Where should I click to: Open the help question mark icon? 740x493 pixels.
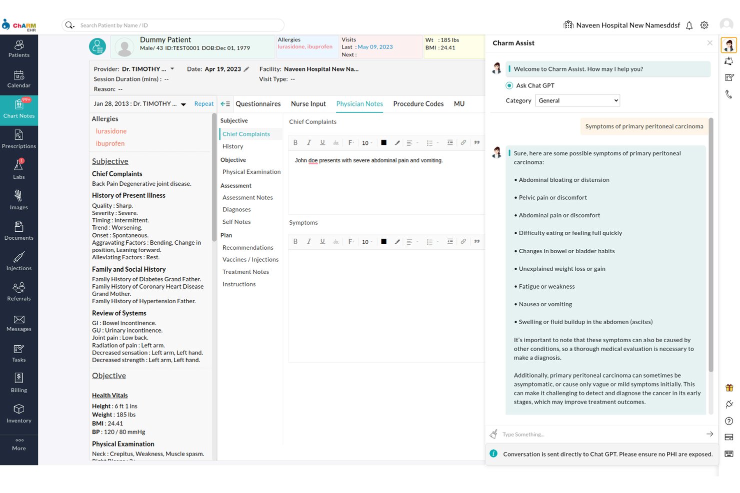pos(729,421)
